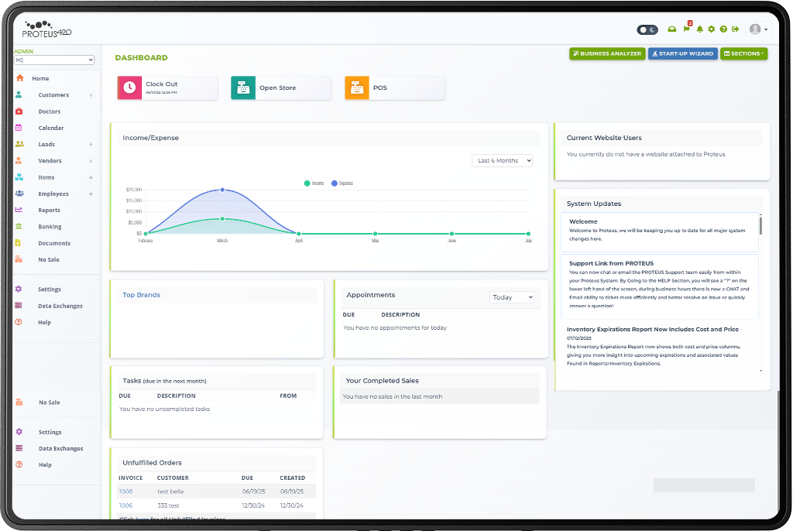Expand the Customers submenu plus

[91, 95]
